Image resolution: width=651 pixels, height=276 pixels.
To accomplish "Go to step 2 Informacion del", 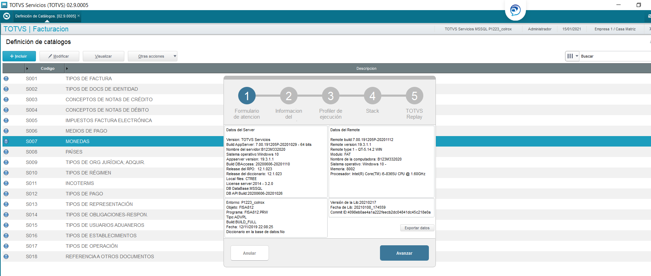I will (289, 96).
